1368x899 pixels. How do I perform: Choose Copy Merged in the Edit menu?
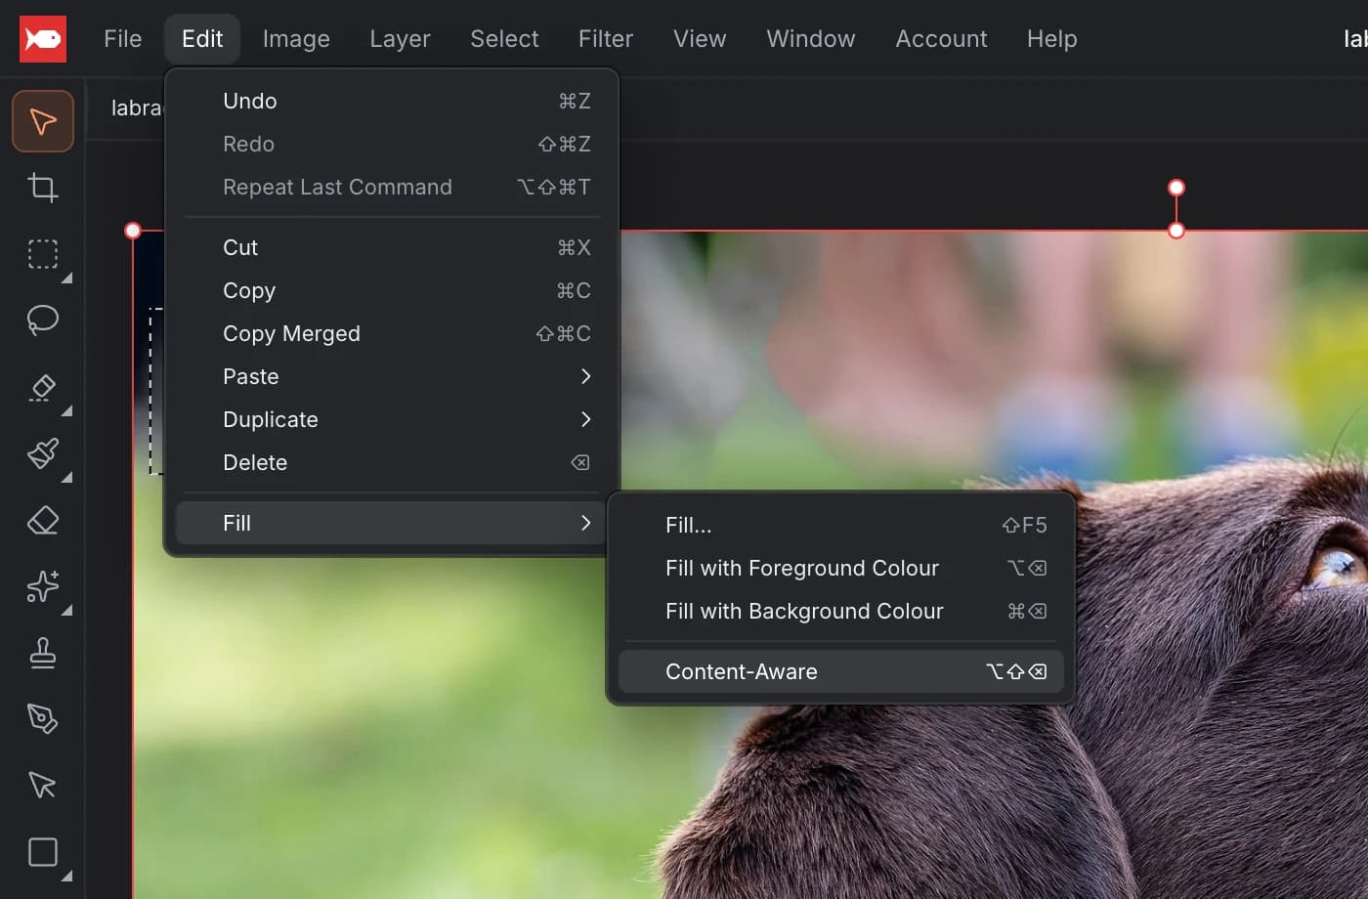pos(392,333)
